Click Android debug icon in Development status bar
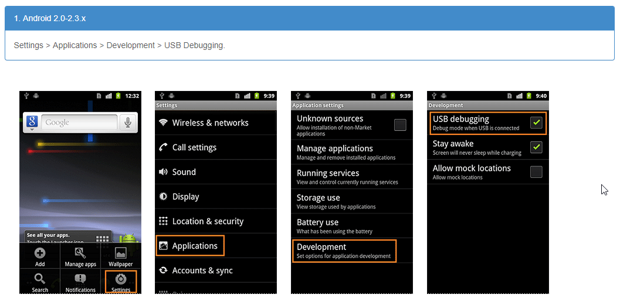620x301 pixels. [x=444, y=96]
